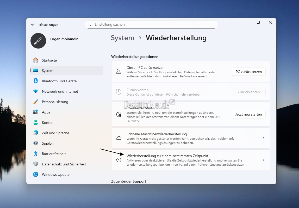Open the Jürgen moinmoin profile avatar
Image resolution: width=299 pixels, height=208 pixels.
click(38, 41)
